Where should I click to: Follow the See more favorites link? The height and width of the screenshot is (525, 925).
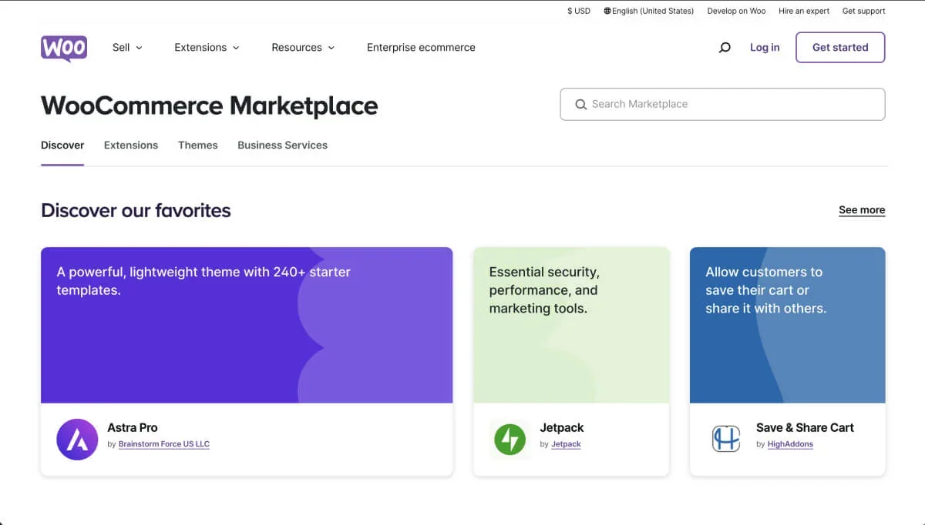(861, 209)
